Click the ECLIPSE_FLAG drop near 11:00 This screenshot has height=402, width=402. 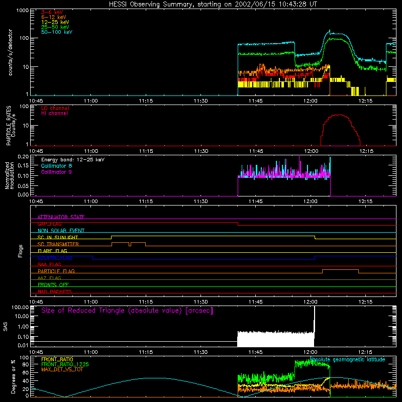(93, 258)
